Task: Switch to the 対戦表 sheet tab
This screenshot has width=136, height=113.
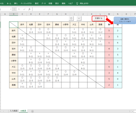Action: point(23,111)
